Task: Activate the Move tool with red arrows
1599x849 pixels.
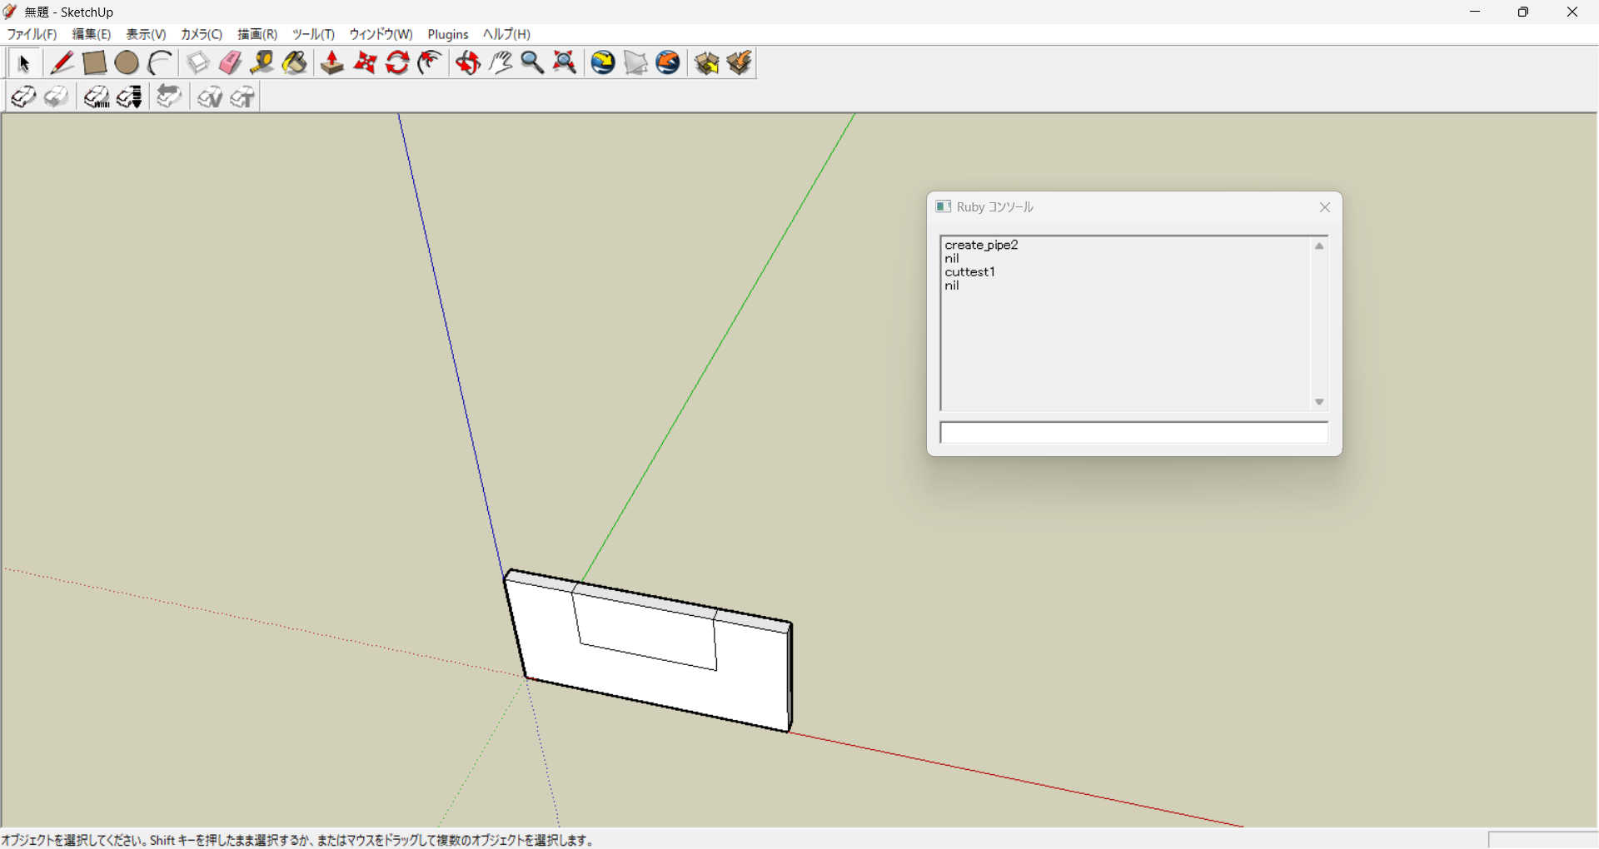Action: click(365, 63)
